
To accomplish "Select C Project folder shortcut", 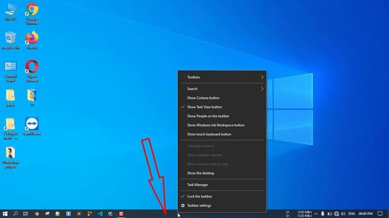I will pyautogui.click(x=11, y=128).
